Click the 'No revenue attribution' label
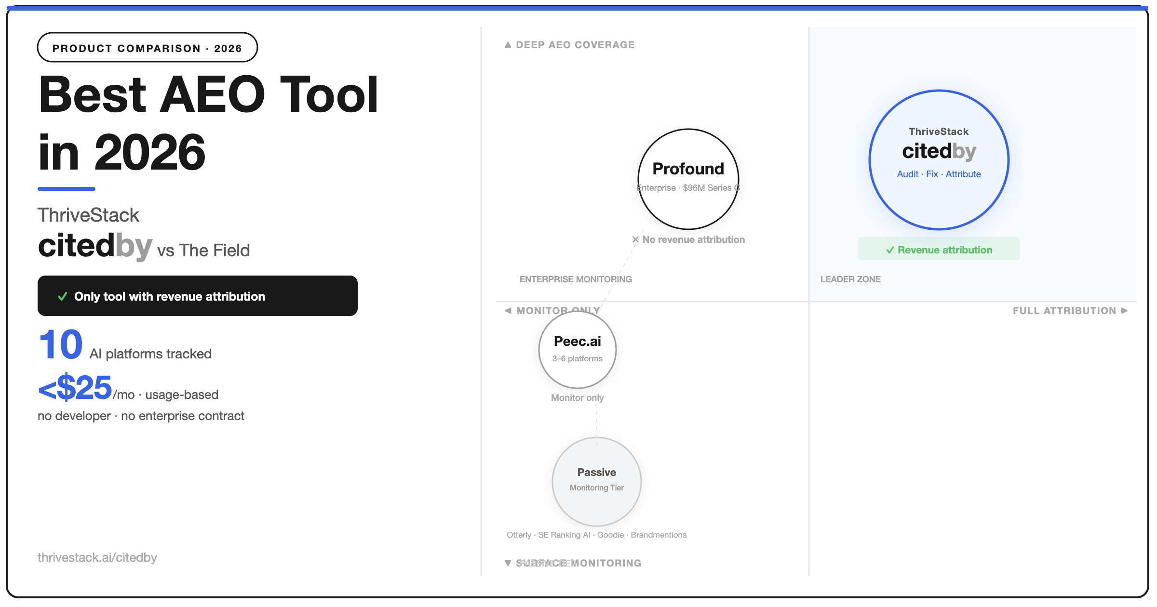This screenshot has width=1157, height=607. (x=694, y=239)
